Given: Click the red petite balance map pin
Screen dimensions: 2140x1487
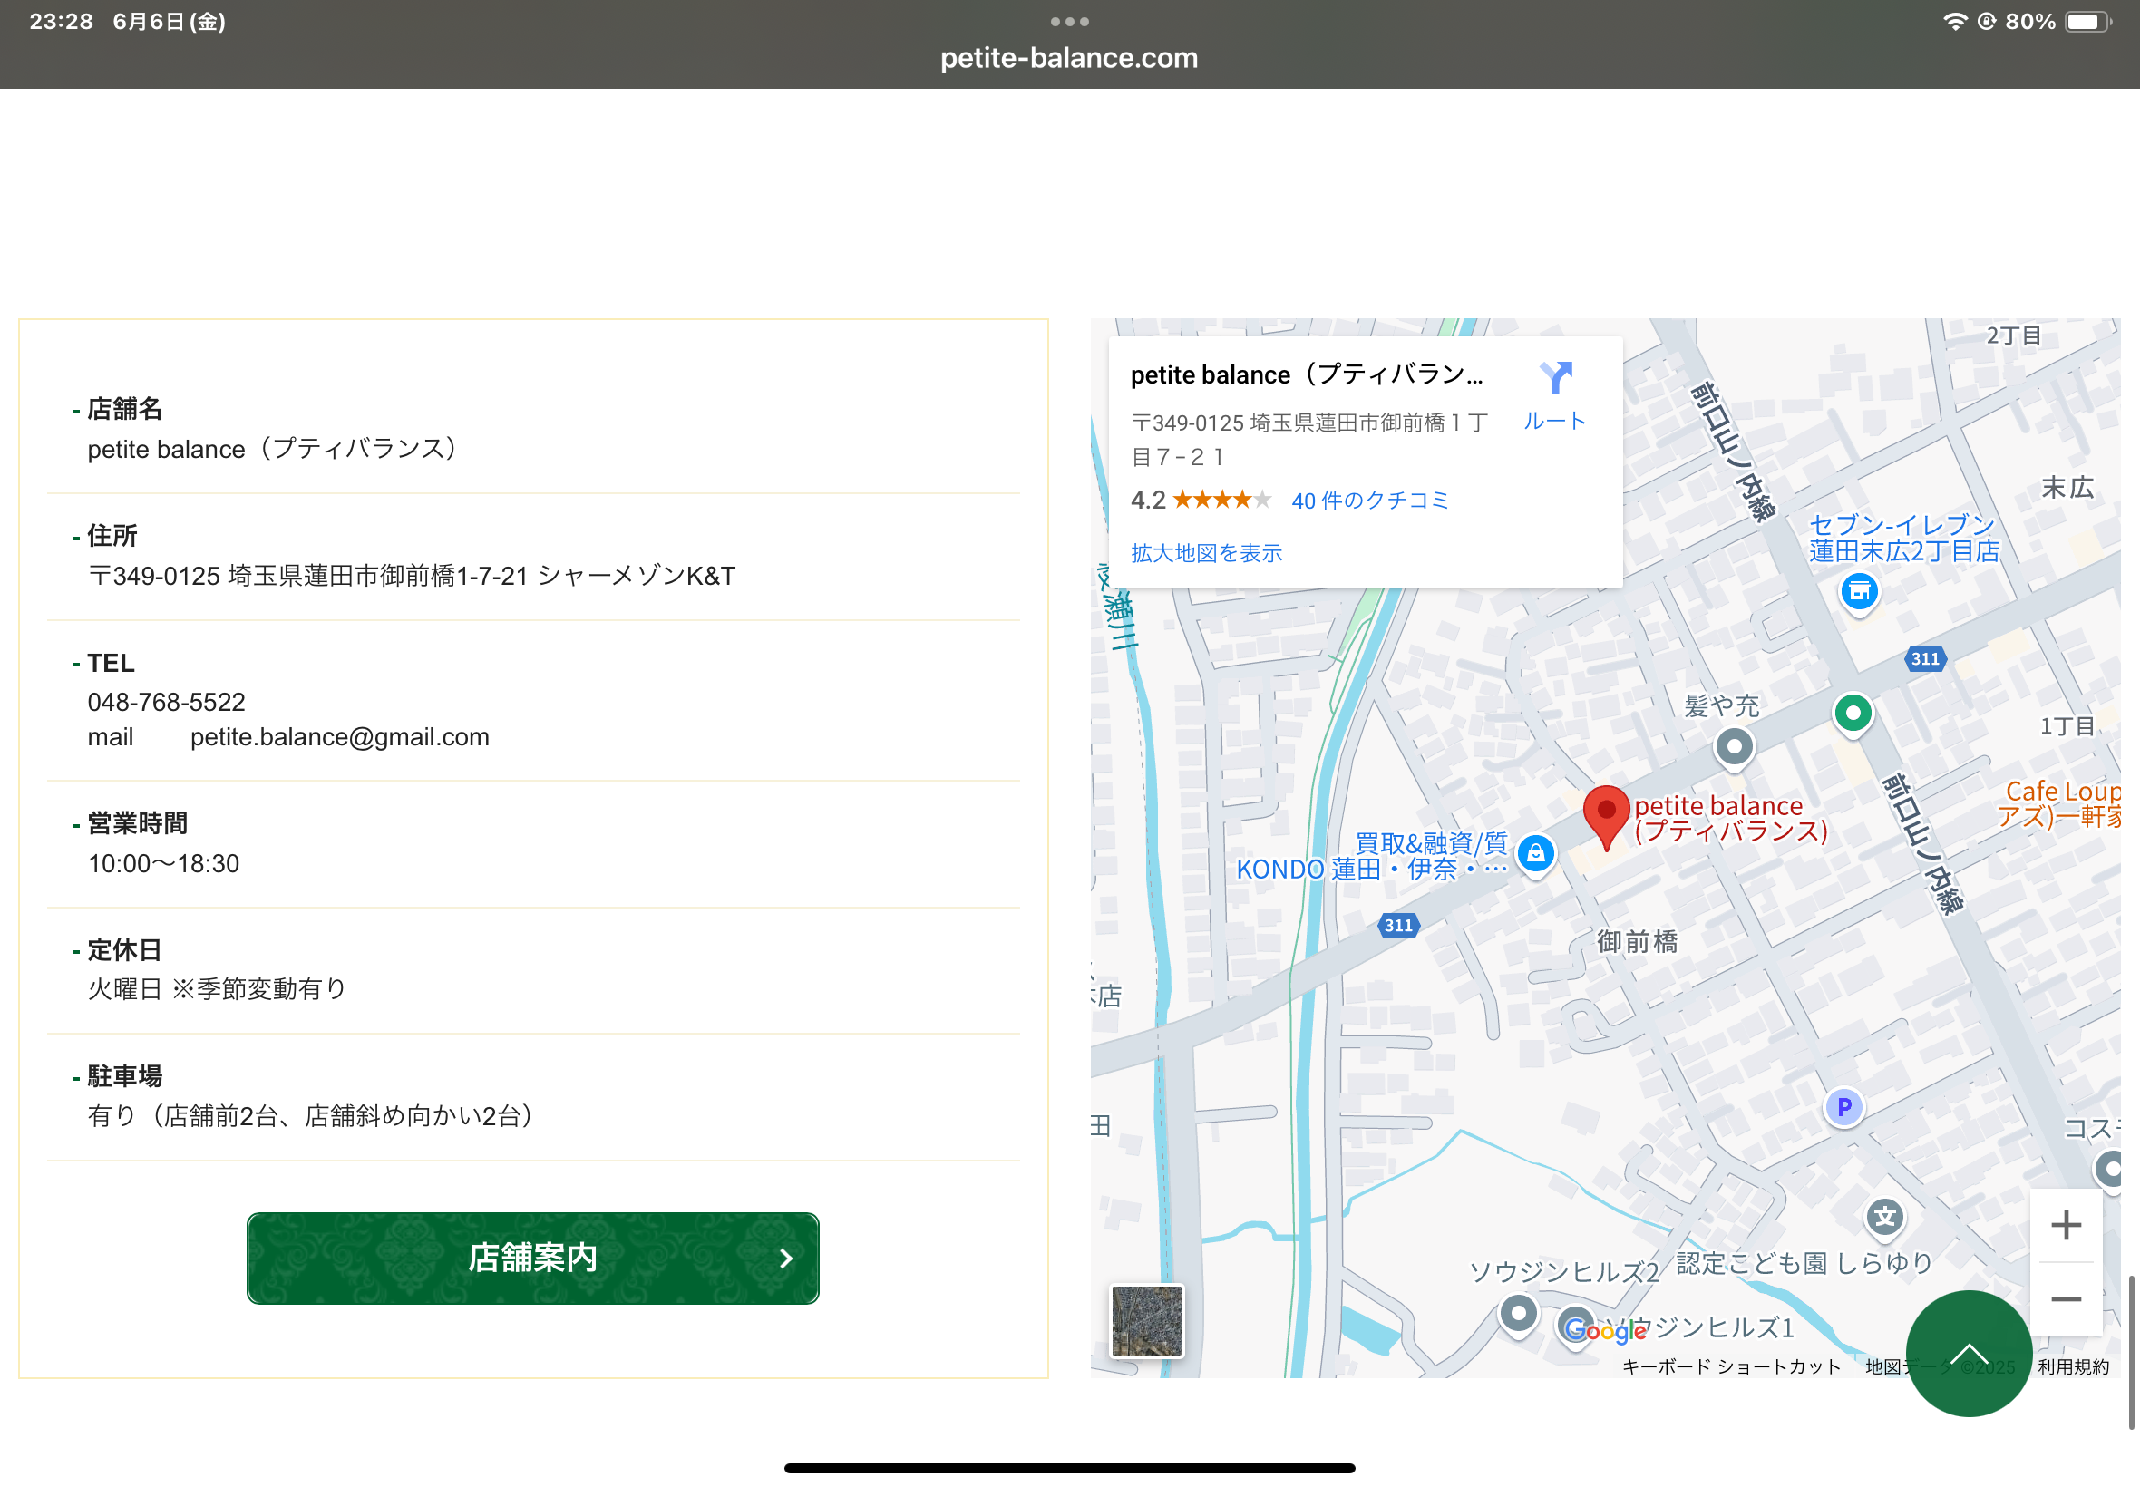Looking at the screenshot, I should [x=1606, y=817].
